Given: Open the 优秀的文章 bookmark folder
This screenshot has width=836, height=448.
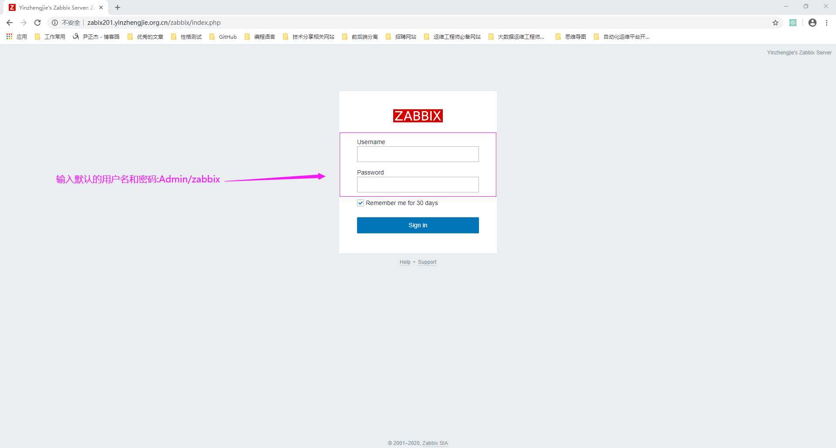Looking at the screenshot, I should [x=145, y=37].
